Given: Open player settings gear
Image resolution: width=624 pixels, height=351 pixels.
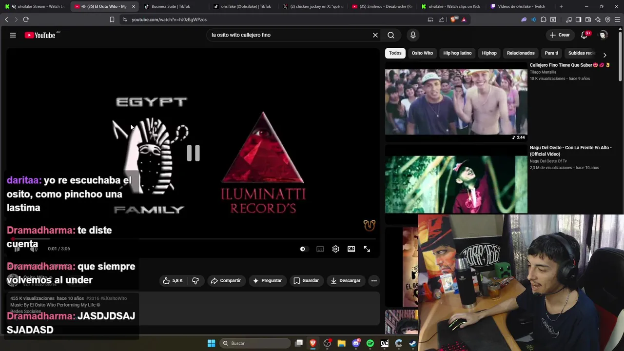Looking at the screenshot, I should pyautogui.click(x=336, y=249).
